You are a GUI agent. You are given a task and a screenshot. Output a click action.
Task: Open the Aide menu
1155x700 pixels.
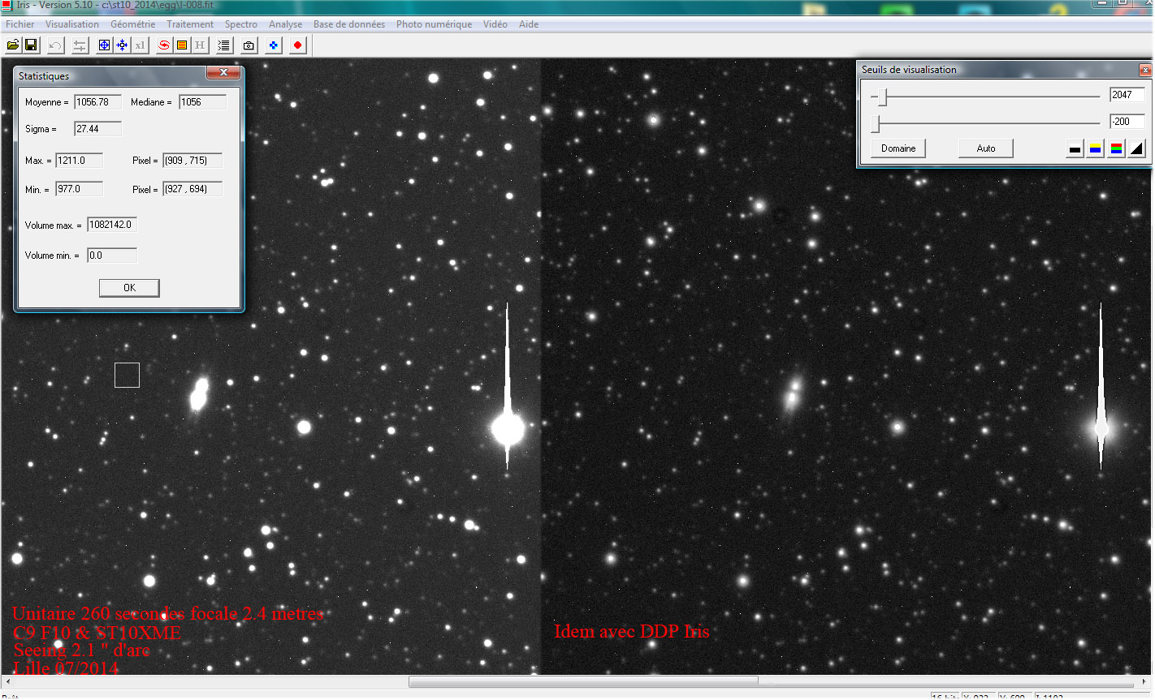click(x=529, y=24)
